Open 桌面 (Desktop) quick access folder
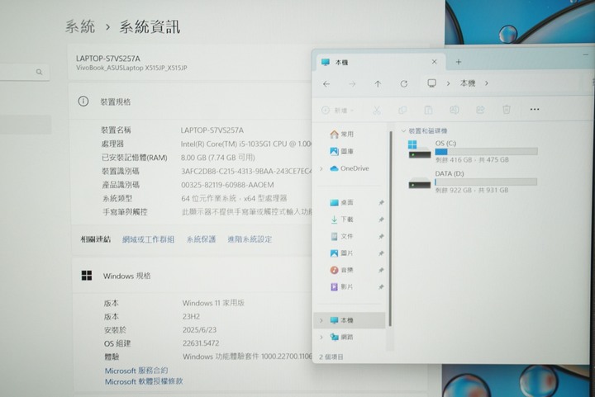 [341, 203]
